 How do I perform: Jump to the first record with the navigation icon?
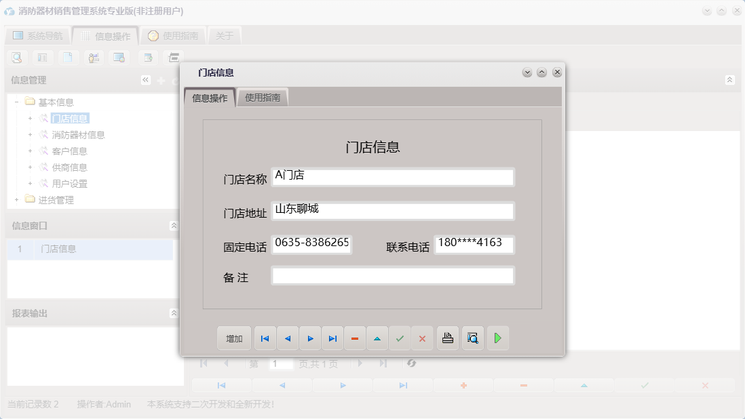pyautogui.click(x=265, y=338)
